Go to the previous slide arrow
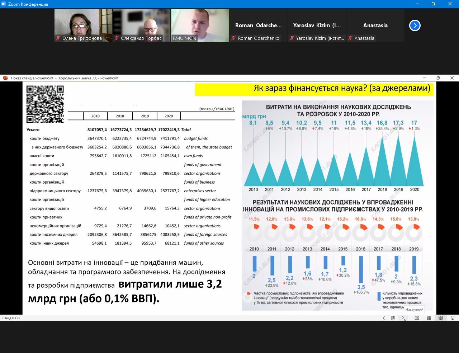 [x=384, y=318]
